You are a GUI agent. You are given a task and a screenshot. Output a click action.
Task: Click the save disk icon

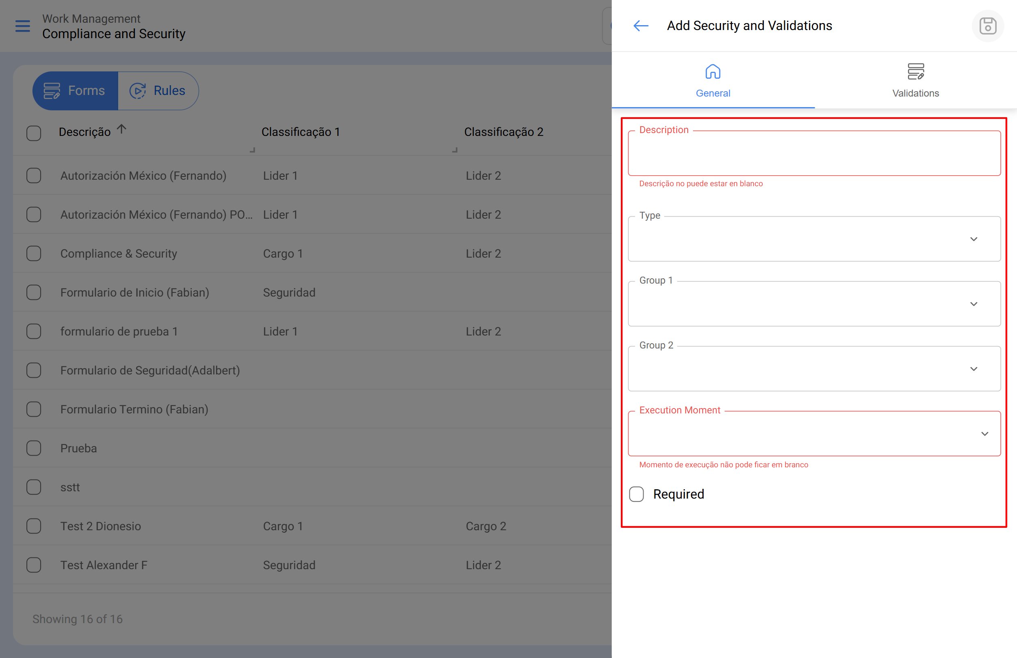[x=987, y=26]
